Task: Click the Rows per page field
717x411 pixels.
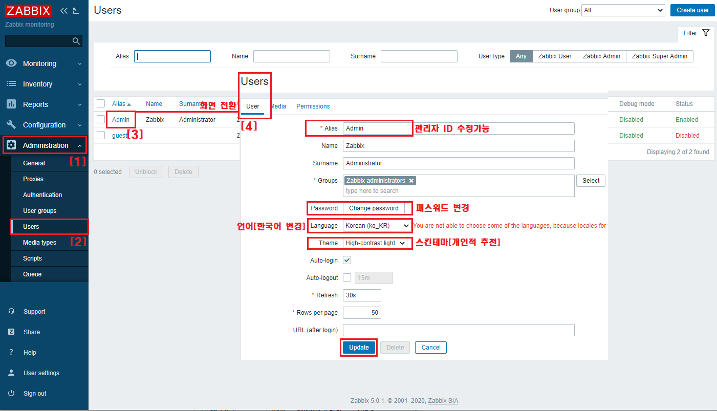Action: [362, 313]
